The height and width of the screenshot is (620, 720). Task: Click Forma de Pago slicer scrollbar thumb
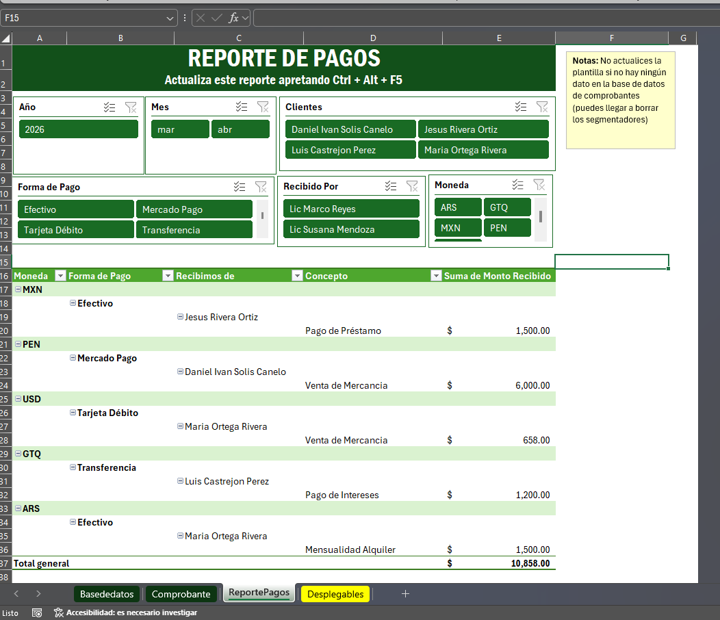262,215
